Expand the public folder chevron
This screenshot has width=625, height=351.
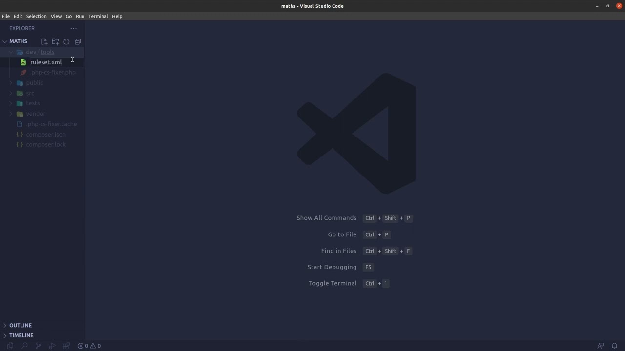pyautogui.click(x=11, y=83)
